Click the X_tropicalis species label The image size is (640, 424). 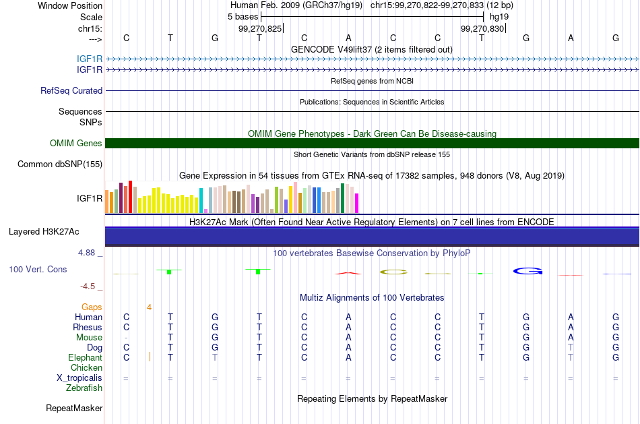click(79, 378)
